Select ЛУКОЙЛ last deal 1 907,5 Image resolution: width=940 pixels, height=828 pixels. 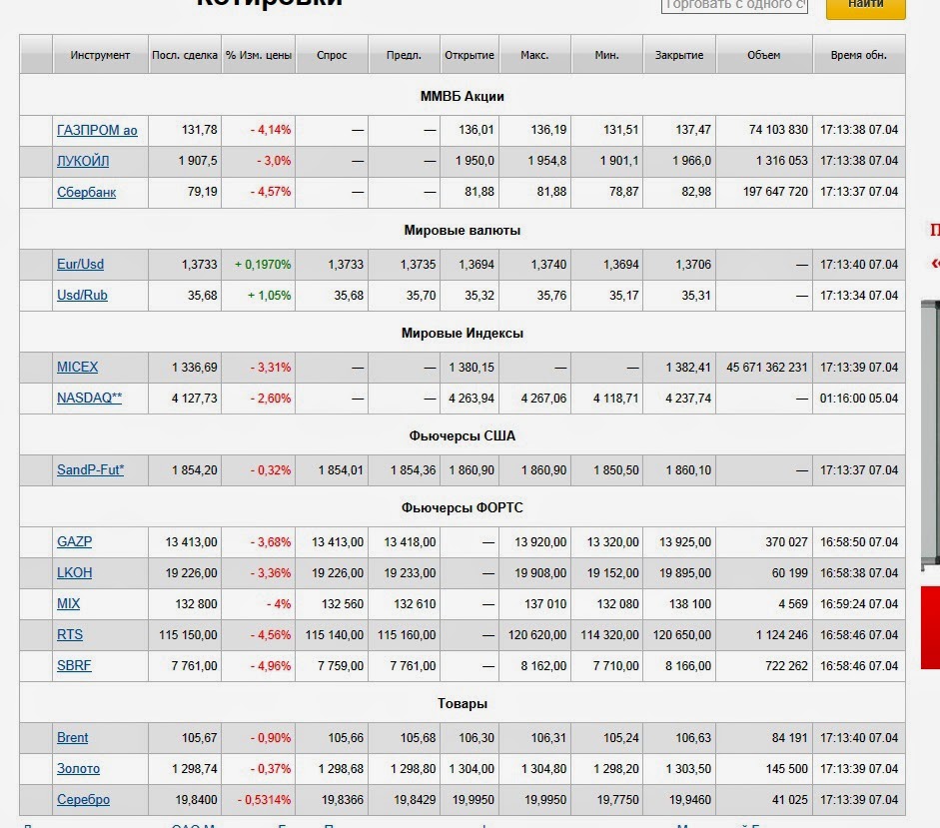tap(198, 161)
